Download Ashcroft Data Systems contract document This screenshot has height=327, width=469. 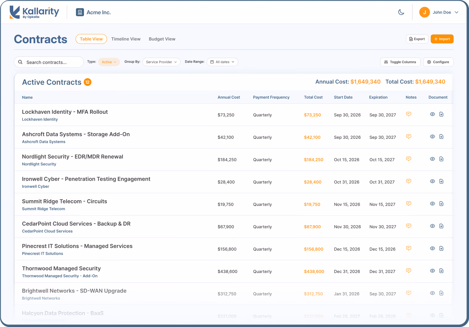point(442,137)
